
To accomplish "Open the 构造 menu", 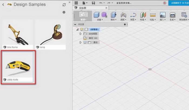I will coord(143,20).
